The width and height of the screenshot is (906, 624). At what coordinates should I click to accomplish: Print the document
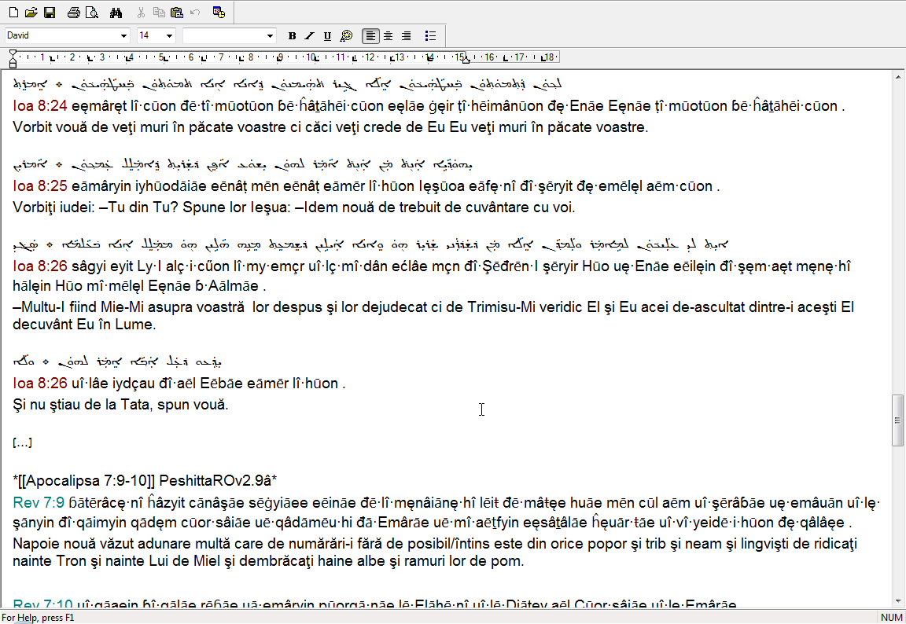[x=73, y=13]
